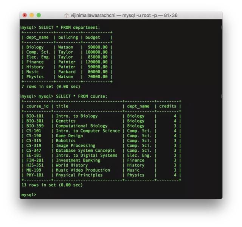Close the Terminal window with red button

tap(25, 16)
